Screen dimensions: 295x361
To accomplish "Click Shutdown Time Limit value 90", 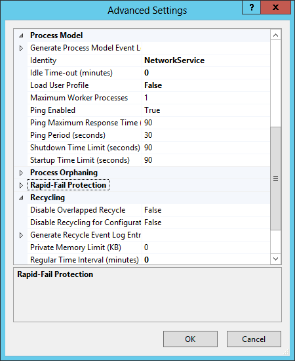I will (x=148, y=147).
